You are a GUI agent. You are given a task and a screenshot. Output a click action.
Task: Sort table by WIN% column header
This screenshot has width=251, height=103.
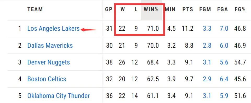tap(151, 9)
